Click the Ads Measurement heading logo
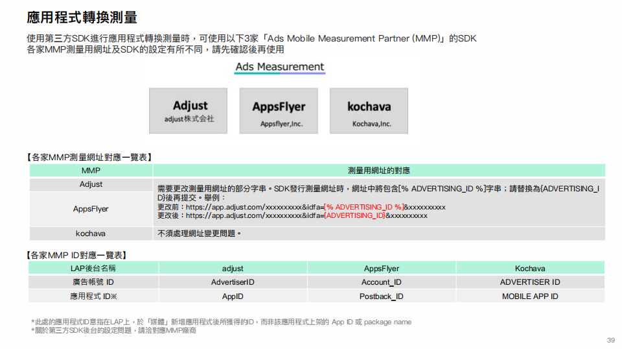 [x=279, y=67]
